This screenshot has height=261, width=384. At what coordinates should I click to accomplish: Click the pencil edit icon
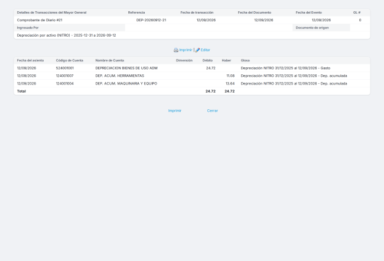pyautogui.click(x=197, y=50)
